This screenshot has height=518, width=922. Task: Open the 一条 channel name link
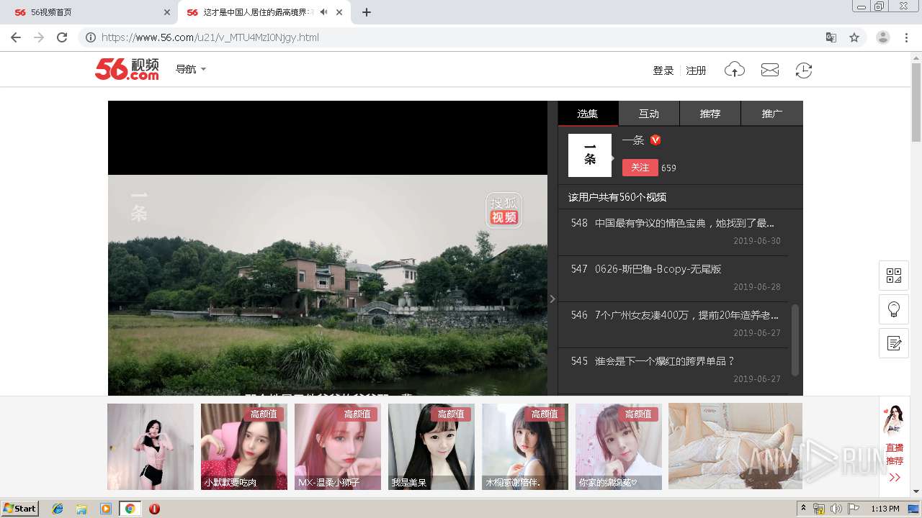633,140
